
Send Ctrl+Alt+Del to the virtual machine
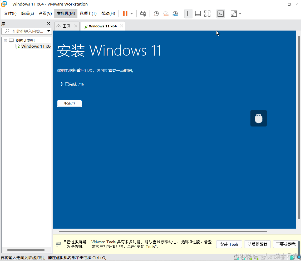(143, 14)
